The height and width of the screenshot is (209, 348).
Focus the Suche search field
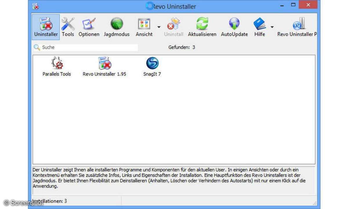(89, 47)
